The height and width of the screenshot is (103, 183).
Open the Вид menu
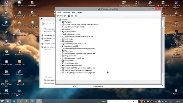click(73, 13)
